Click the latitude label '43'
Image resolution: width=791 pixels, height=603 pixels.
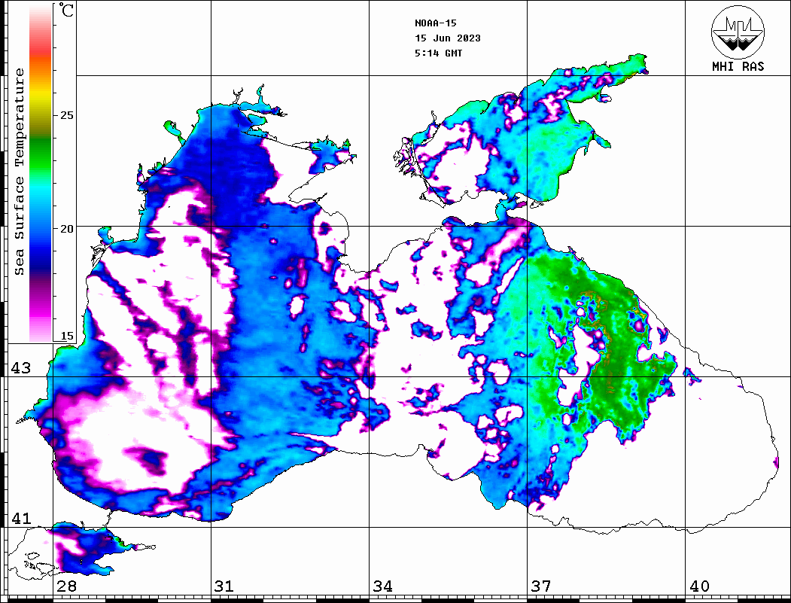[x=21, y=368]
